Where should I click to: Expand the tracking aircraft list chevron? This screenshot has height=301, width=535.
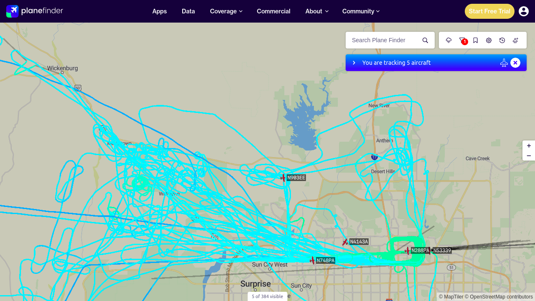click(x=354, y=63)
